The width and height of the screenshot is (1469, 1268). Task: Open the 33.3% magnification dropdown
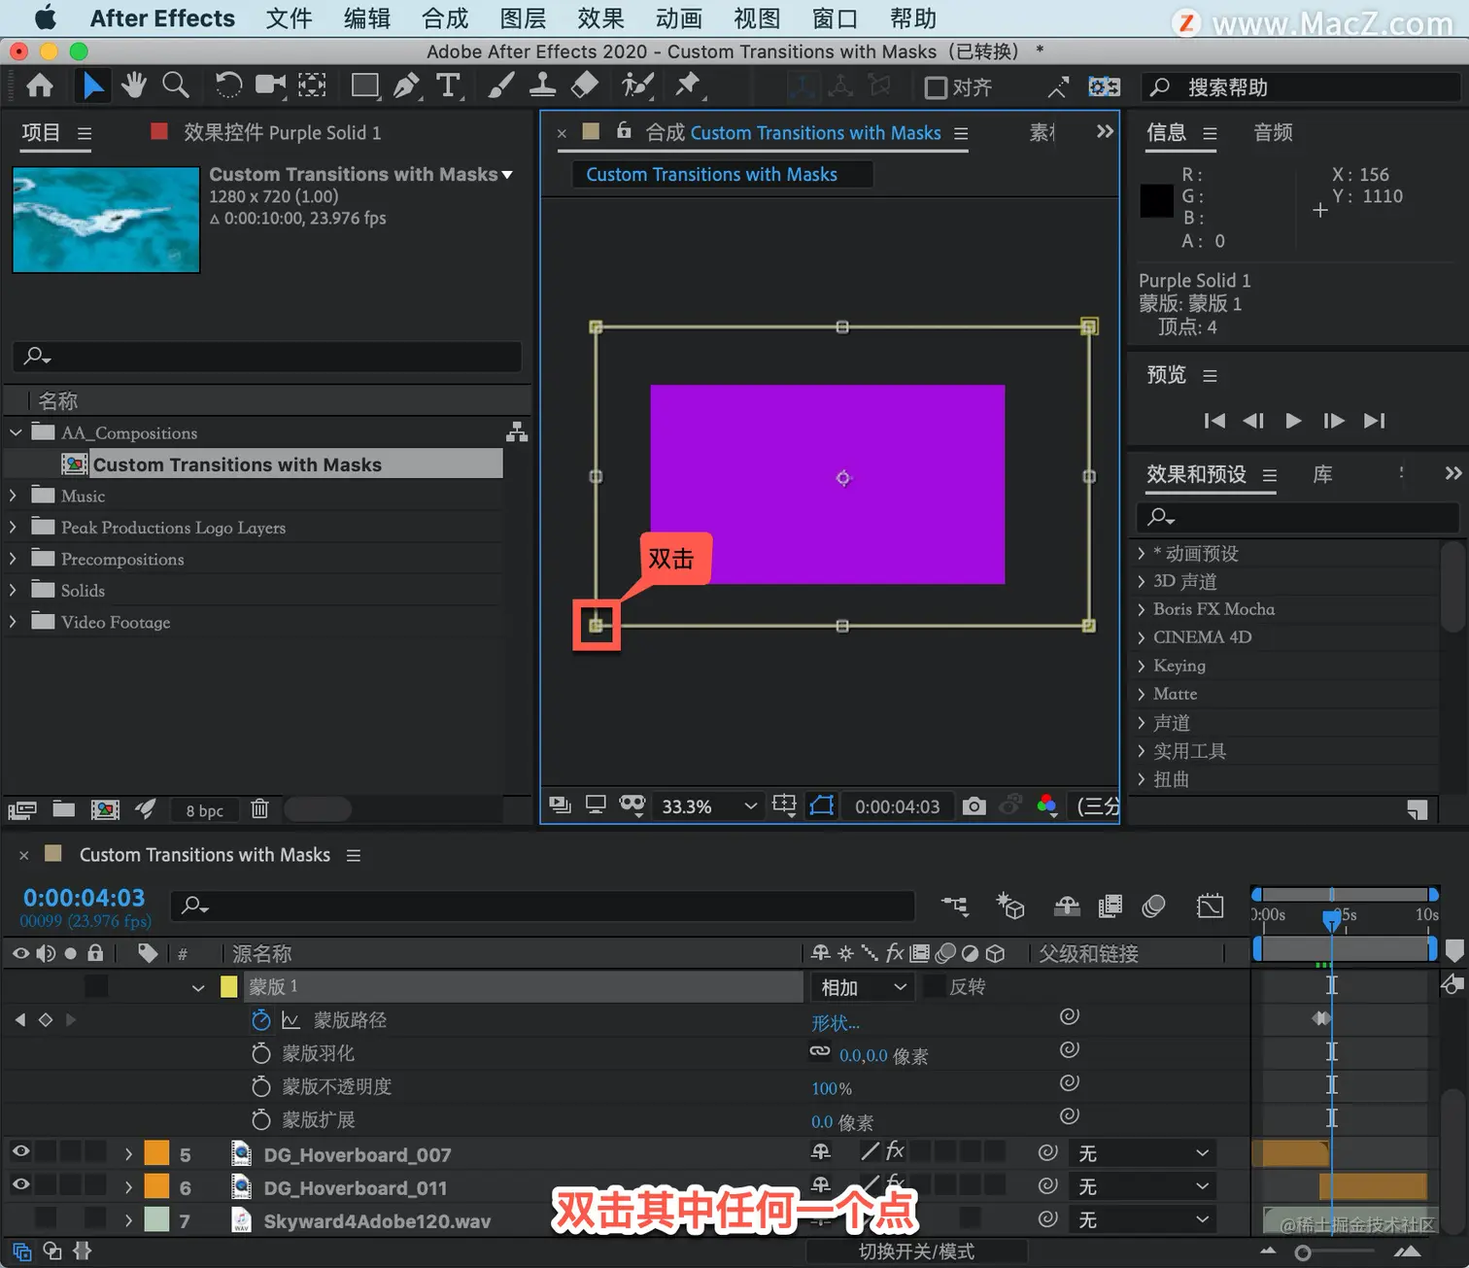coord(709,806)
